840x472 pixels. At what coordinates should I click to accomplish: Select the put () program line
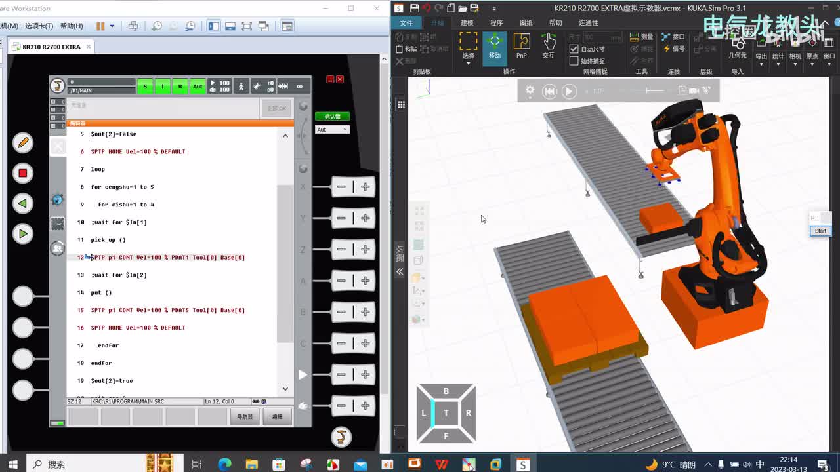point(101,292)
